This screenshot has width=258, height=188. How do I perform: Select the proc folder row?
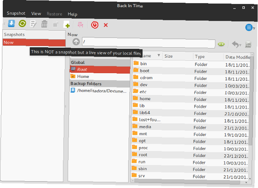(x=190, y=148)
